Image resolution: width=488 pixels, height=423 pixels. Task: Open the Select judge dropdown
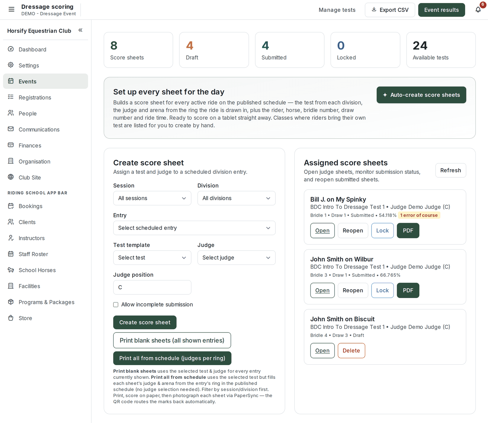tap(236, 258)
